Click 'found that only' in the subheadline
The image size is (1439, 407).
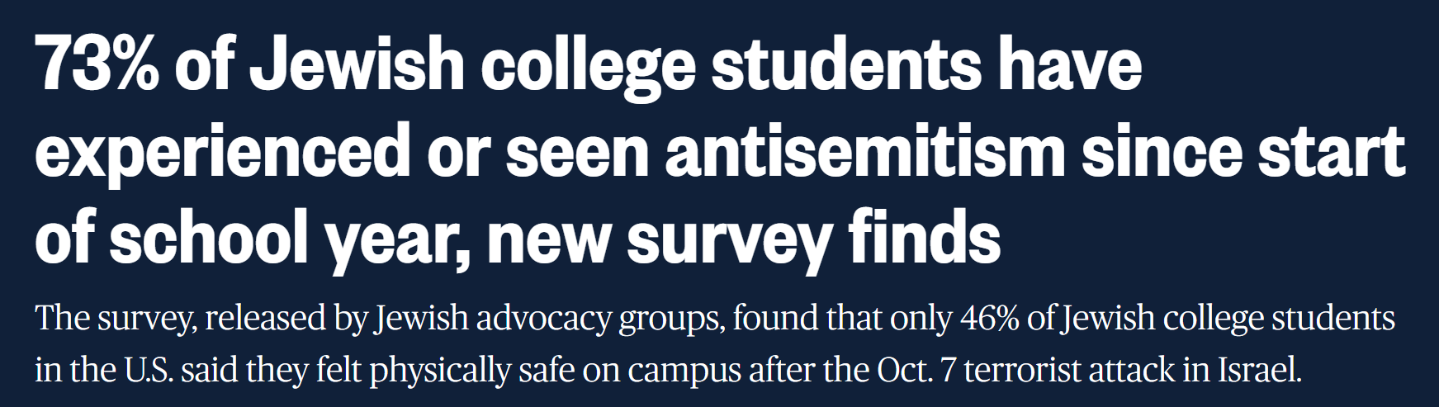[842, 319]
